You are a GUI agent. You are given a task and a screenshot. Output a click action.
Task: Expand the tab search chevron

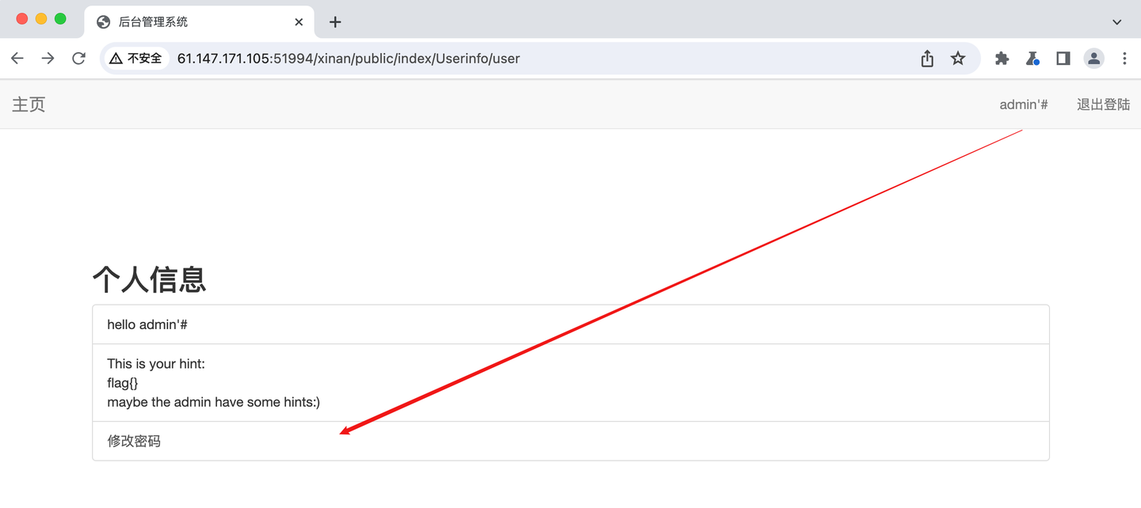click(1117, 22)
